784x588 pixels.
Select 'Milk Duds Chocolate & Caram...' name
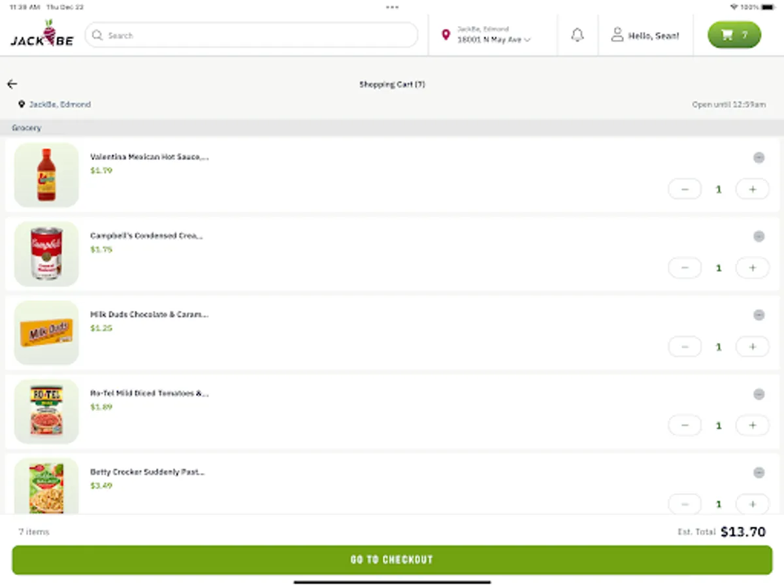point(150,315)
